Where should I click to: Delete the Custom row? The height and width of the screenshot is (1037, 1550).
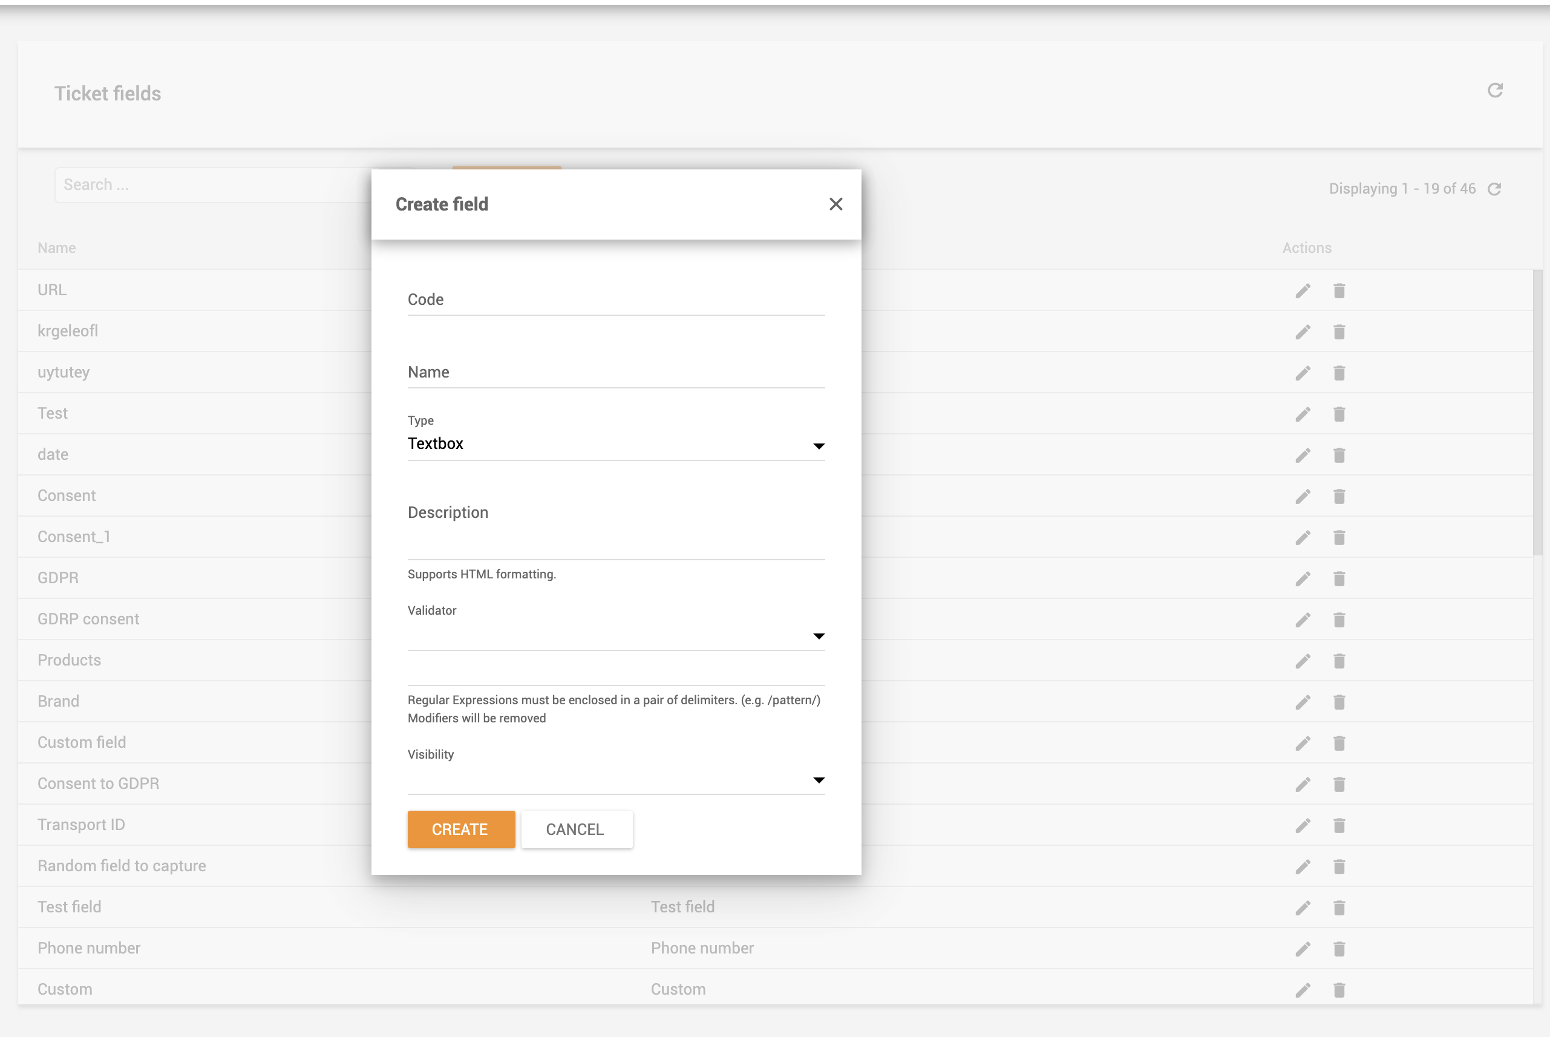1339,990
